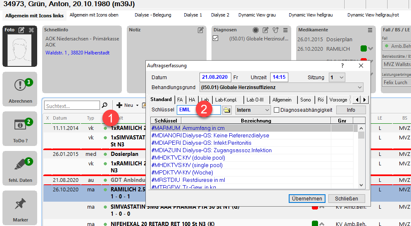Toggle the Diagnoseabhängigkeit checkbox
411x226 pixels.
(x=277, y=110)
